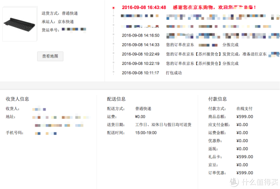
Task: Click the 10:22:19 苏州接货仓 分拣完成 entry
Action: 202,64
